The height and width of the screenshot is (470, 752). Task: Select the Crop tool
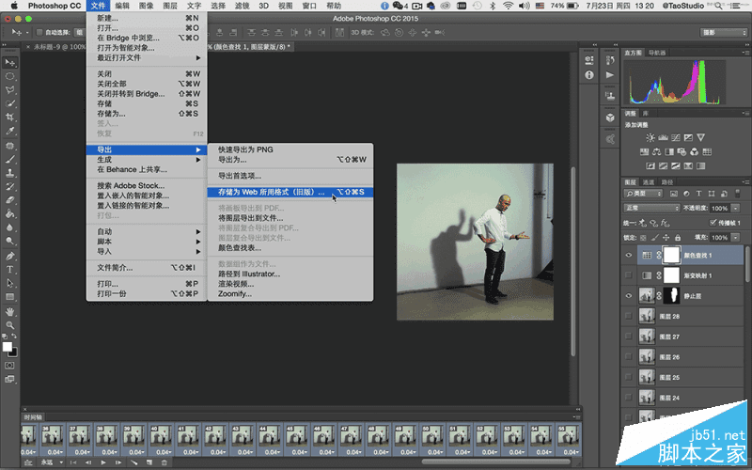click(x=10, y=117)
